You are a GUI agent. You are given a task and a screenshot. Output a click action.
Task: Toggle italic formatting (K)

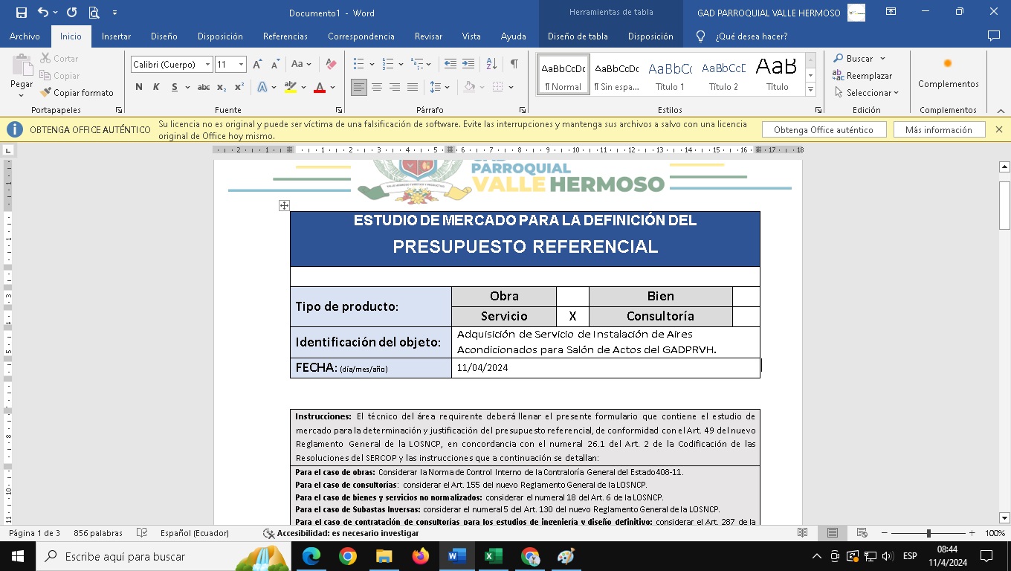pyautogui.click(x=156, y=88)
